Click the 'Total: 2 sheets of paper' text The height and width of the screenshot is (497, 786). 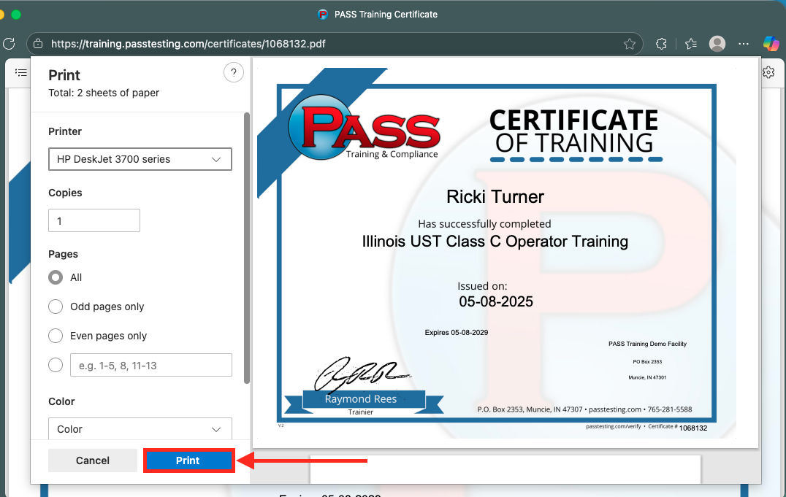tap(104, 93)
